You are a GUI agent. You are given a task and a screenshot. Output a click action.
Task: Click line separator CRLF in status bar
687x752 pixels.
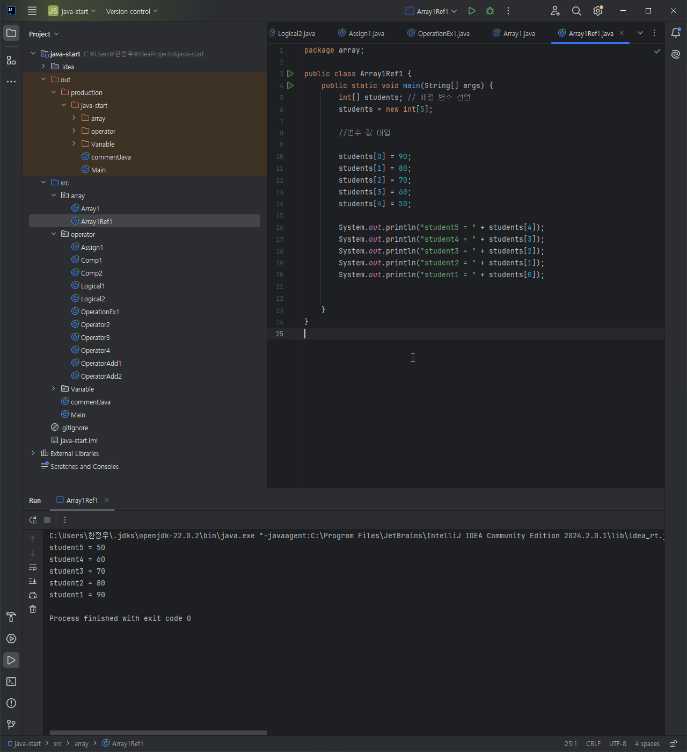coord(593,744)
